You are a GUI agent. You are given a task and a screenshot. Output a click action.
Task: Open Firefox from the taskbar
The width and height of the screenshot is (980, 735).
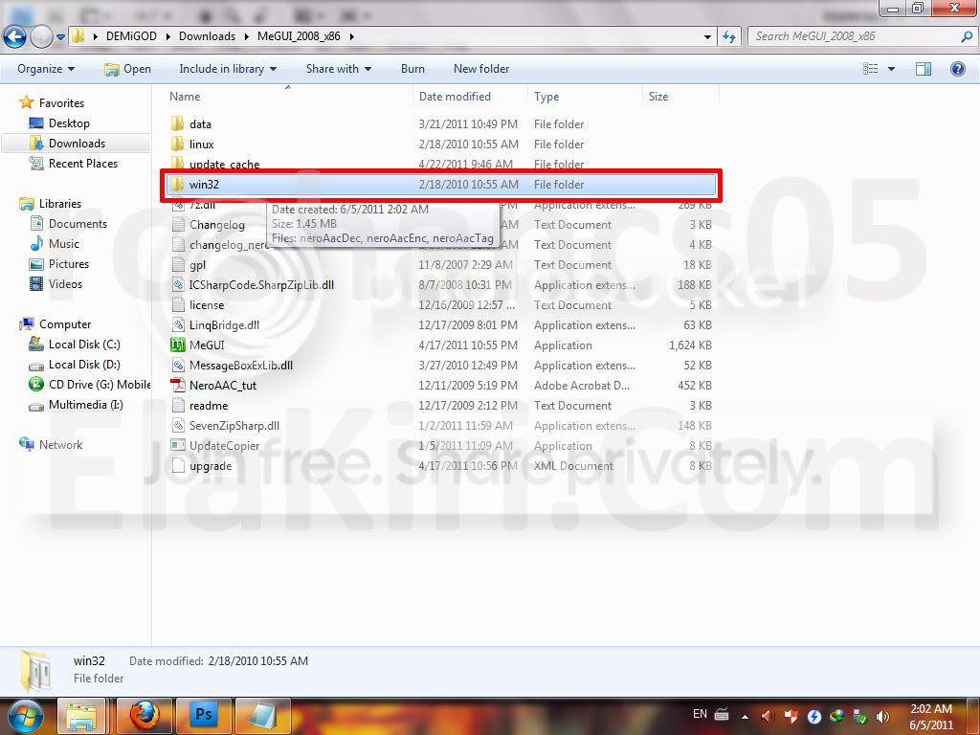click(145, 716)
